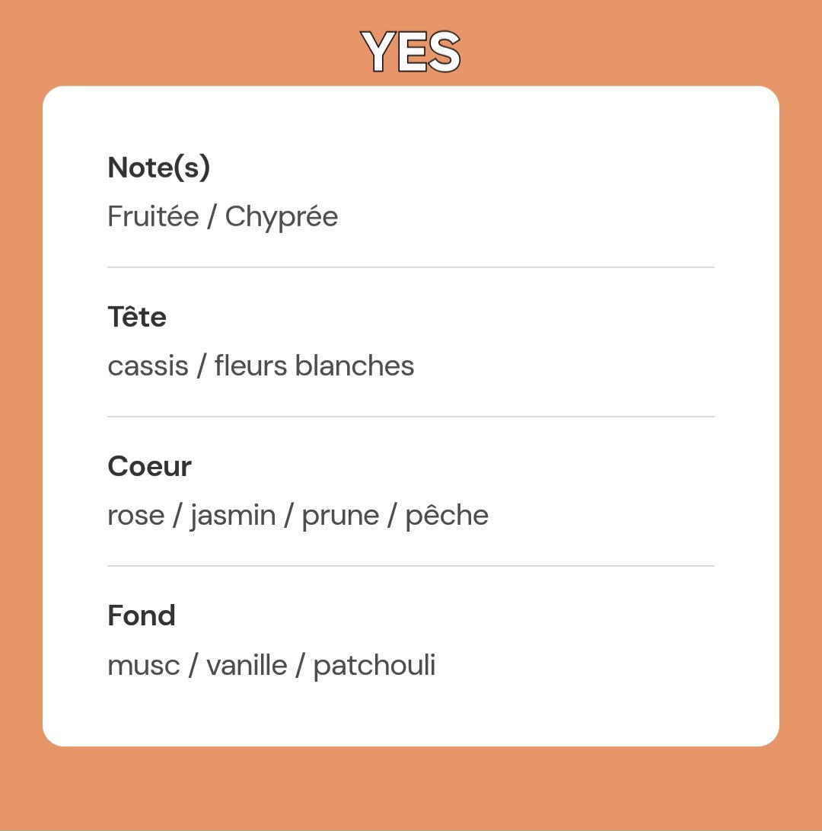822x831 pixels.
Task: Click the musc note
Action: click(143, 665)
